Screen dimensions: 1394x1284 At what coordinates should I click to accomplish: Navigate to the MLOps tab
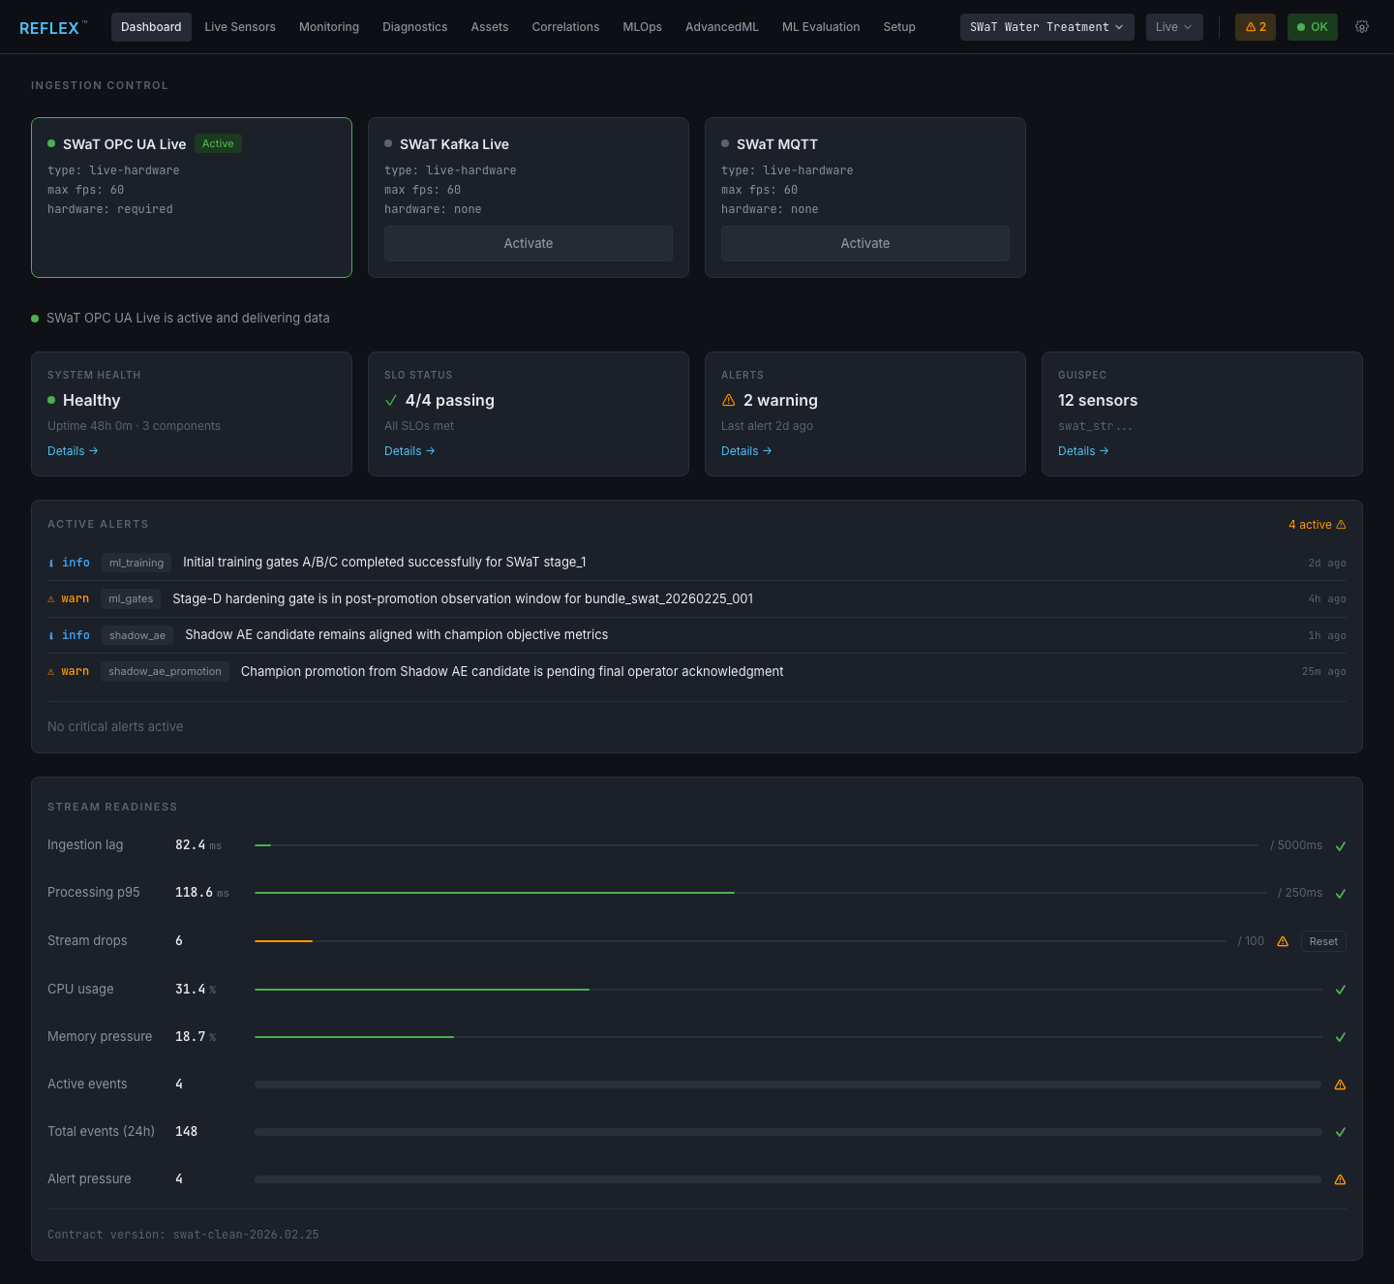point(643,27)
